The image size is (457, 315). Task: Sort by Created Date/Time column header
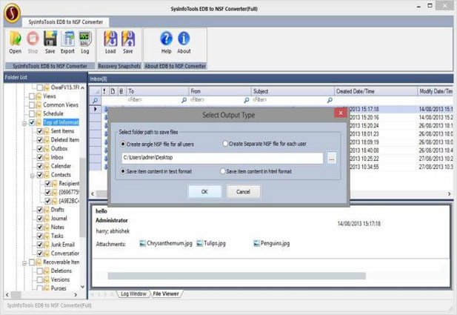click(x=376, y=91)
